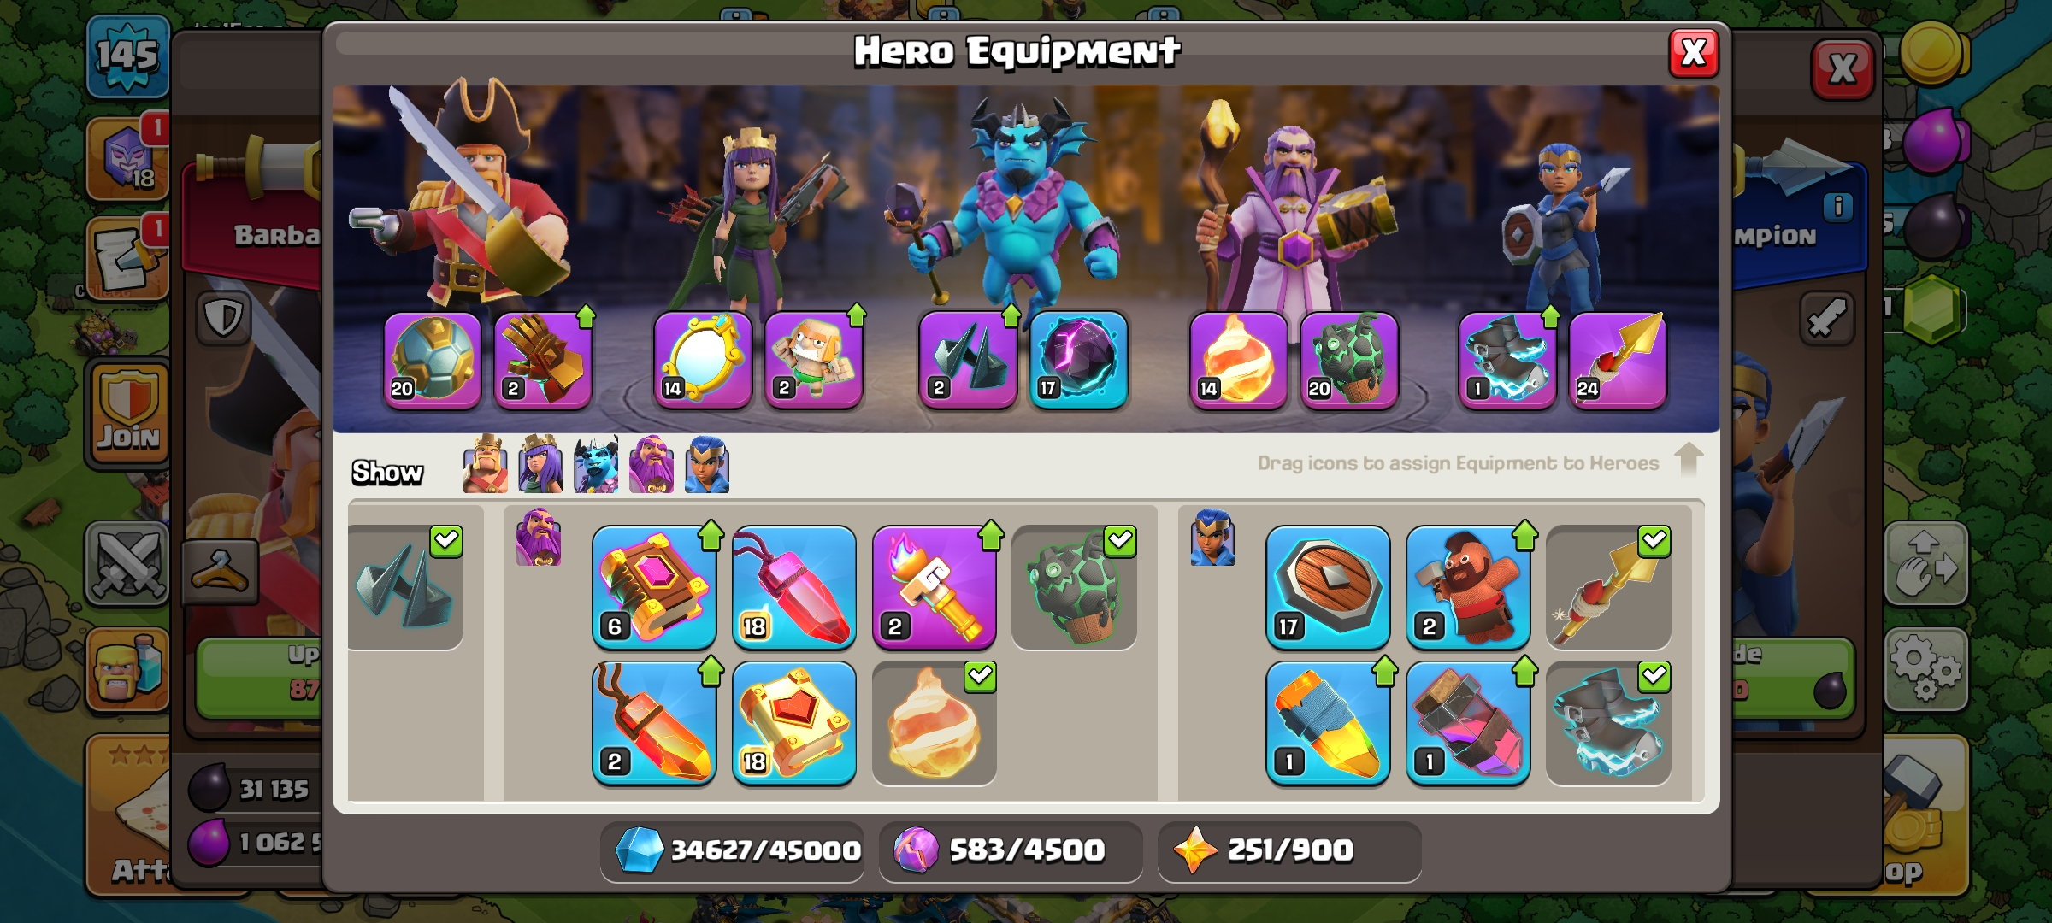Toggle the equipped Fireball checkmark tile

tap(935, 723)
